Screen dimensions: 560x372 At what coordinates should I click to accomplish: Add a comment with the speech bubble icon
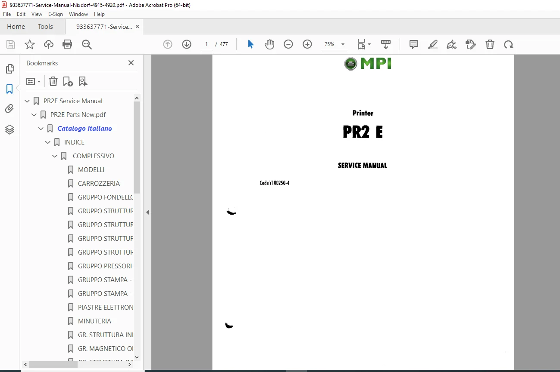(414, 44)
